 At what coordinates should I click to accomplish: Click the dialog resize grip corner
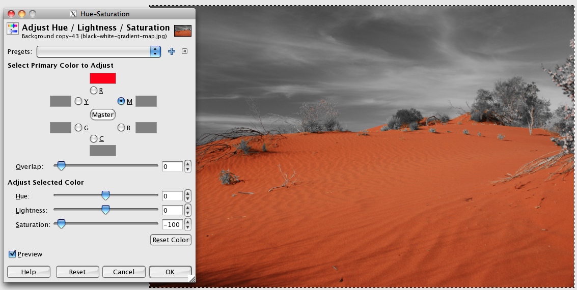[191, 279]
